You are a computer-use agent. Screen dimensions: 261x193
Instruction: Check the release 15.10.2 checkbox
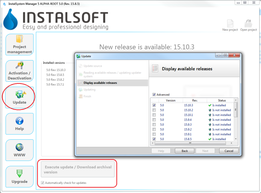(154, 110)
